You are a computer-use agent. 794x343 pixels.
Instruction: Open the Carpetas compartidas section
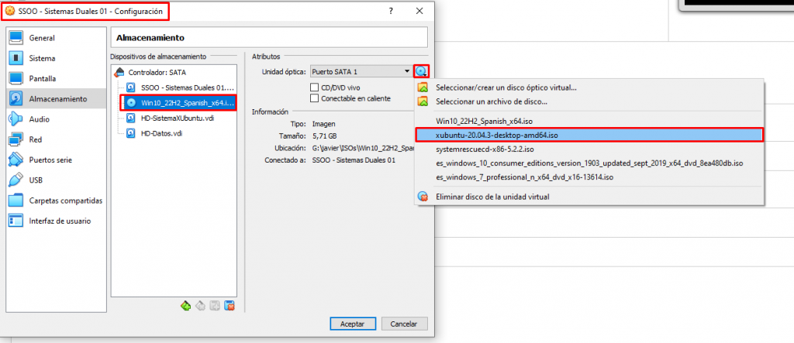coord(65,200)
